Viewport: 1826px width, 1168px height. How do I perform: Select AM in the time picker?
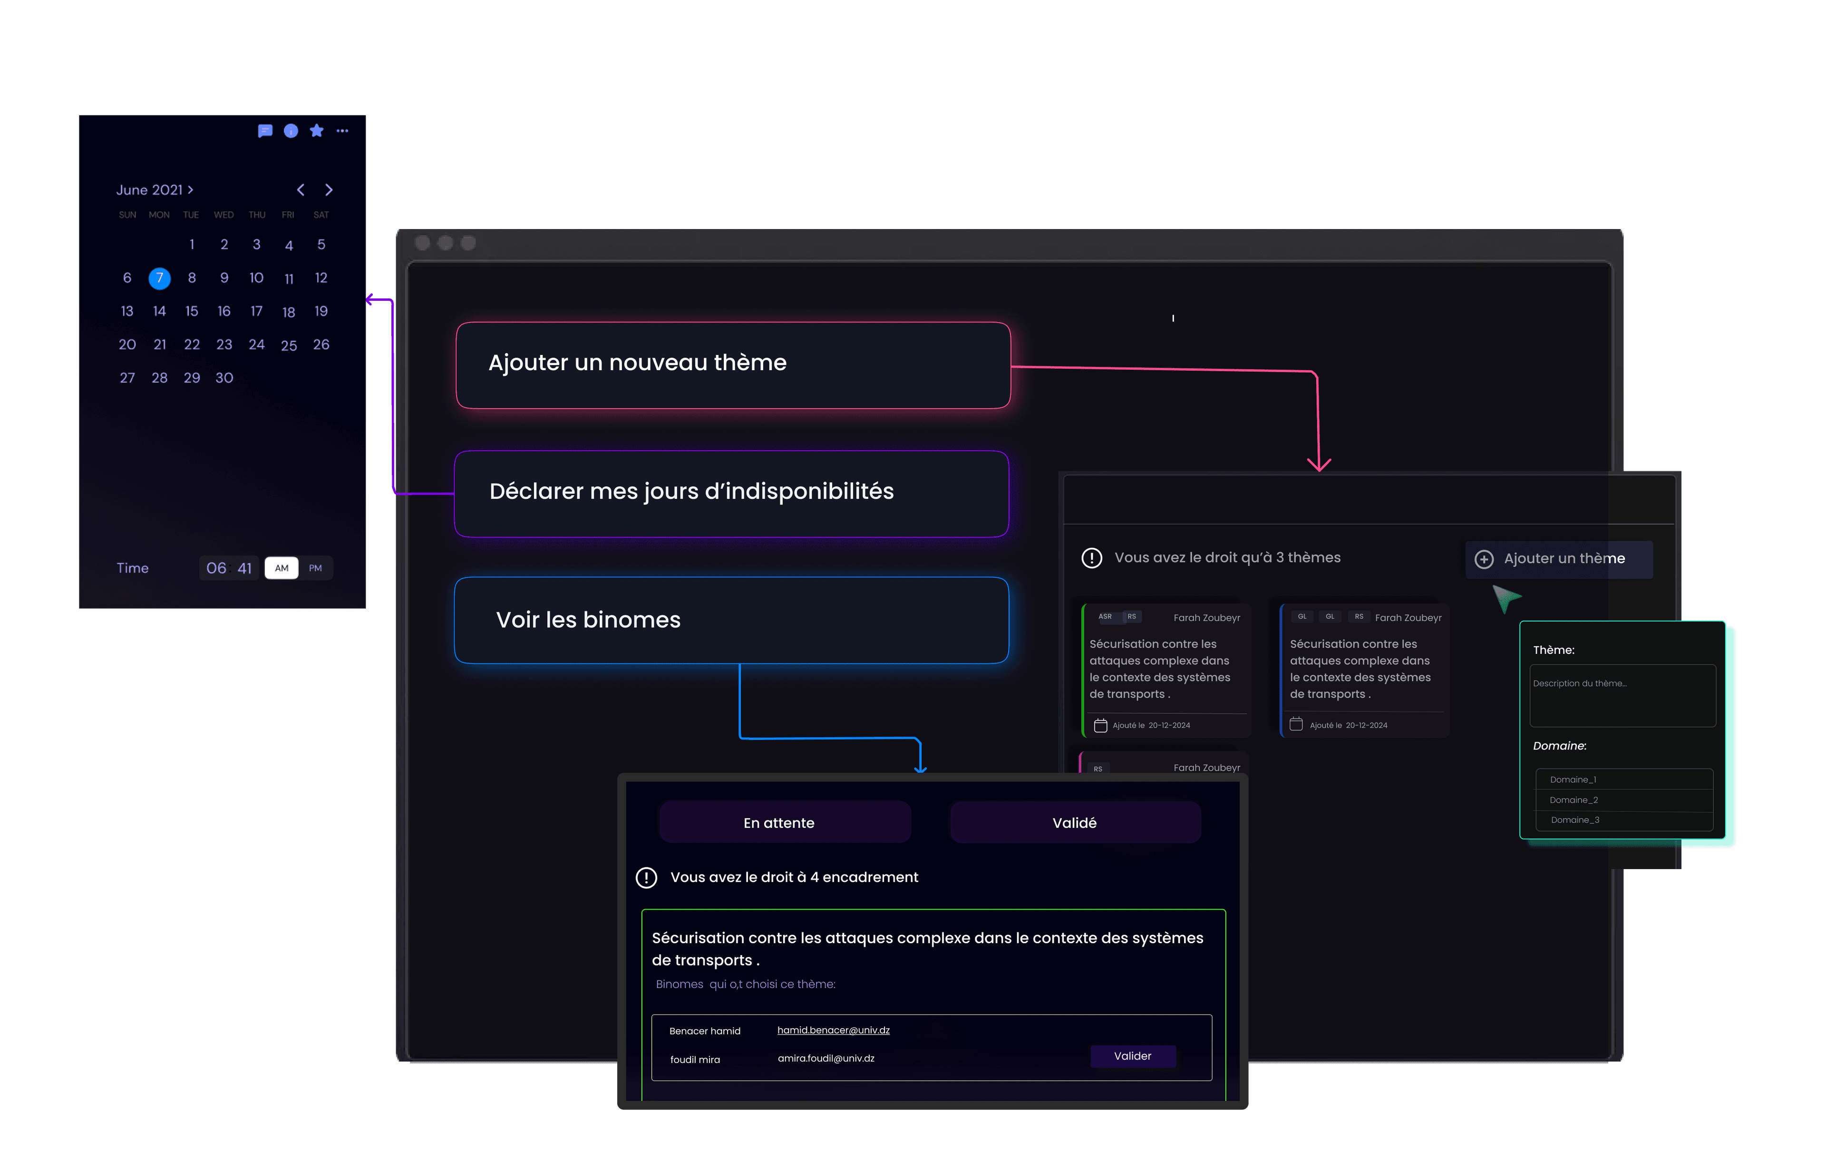pyautogui.click(x=282, y=568)
